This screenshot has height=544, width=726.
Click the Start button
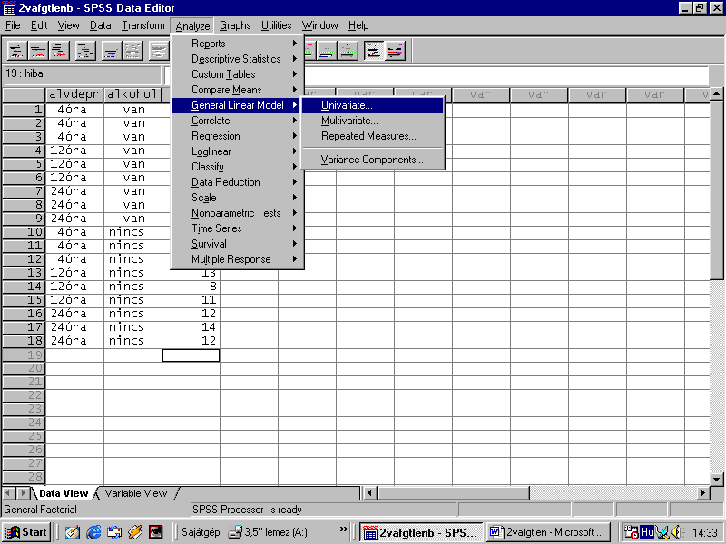coord(26,532)
